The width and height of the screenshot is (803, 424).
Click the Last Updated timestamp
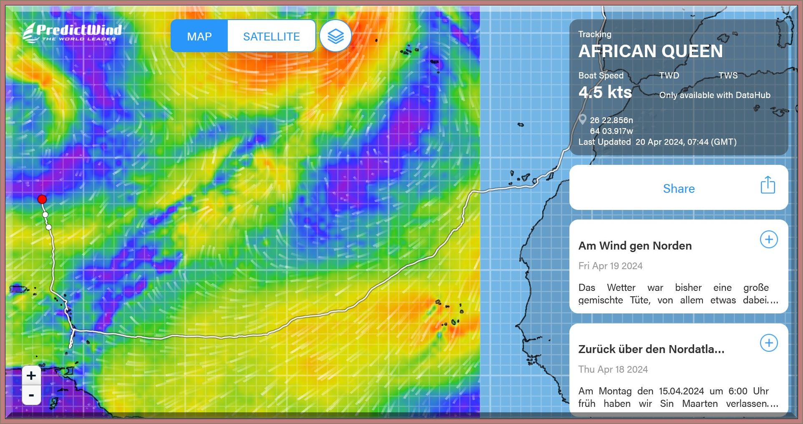657,142
